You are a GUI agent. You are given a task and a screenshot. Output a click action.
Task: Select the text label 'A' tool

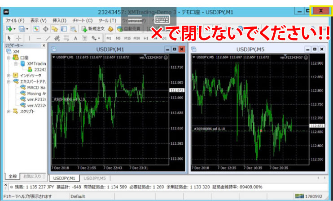(75, 38)
